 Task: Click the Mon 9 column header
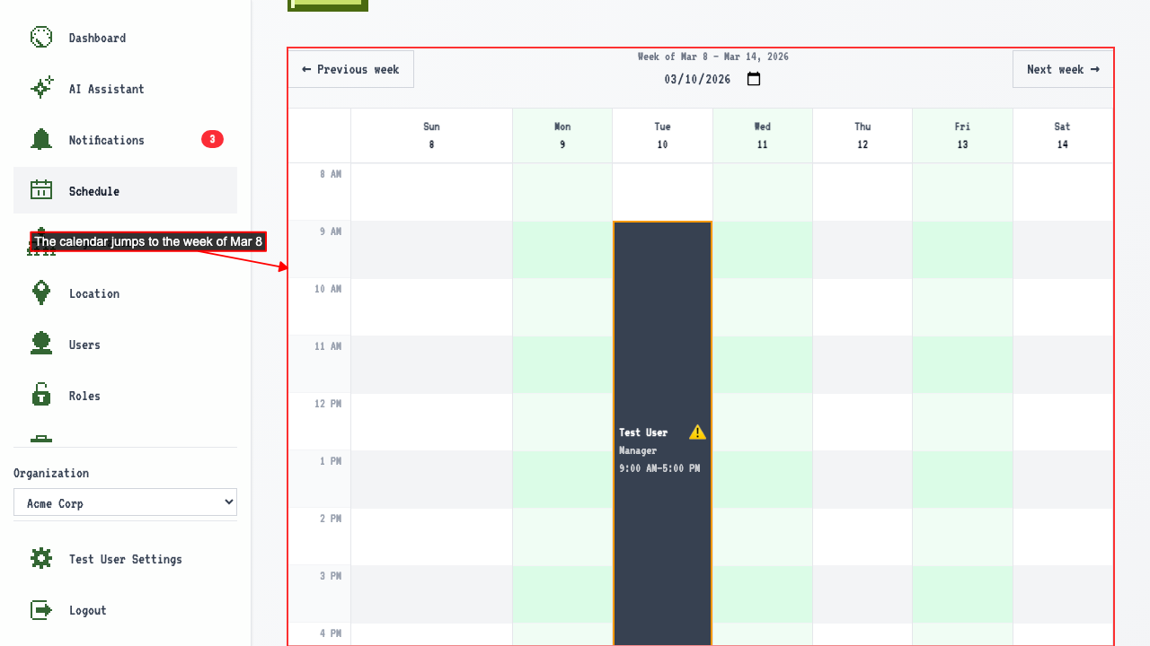coord(562,135)
